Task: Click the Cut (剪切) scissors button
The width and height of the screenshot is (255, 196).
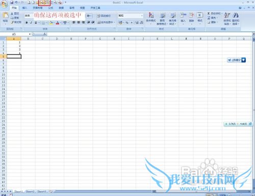Action: 15,14
